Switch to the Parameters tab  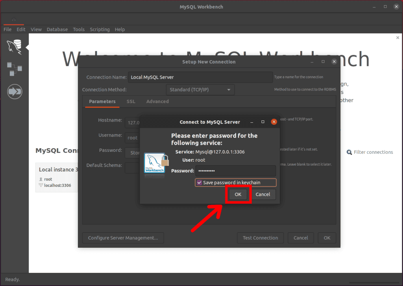click(102, 101)
